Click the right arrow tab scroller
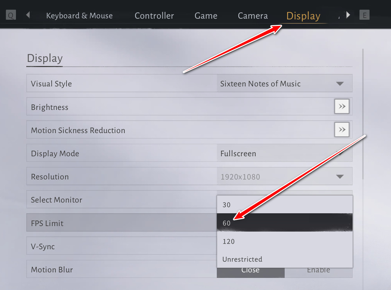The width and height of the screenshot is (391, 290). [348, 15]
